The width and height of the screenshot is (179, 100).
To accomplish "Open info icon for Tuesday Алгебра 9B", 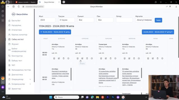I will (x=92, y=58).
